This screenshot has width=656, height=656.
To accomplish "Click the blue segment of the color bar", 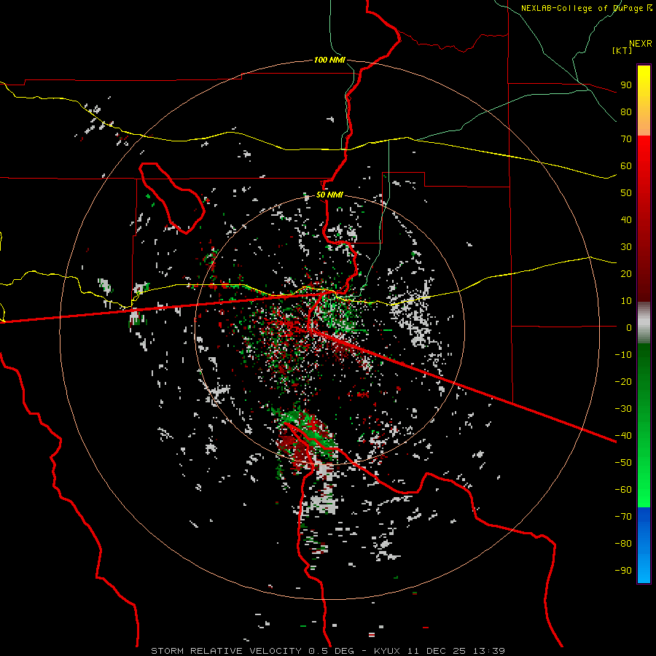I will click(x=644, y=545).
